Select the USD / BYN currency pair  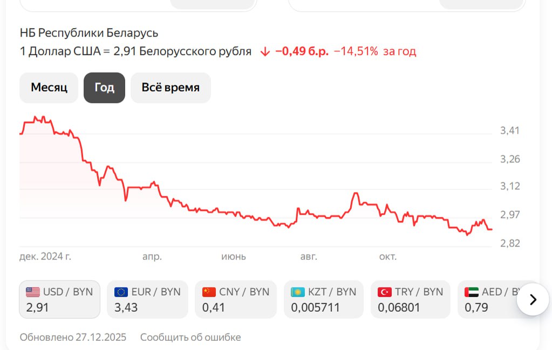click(59, 299)
